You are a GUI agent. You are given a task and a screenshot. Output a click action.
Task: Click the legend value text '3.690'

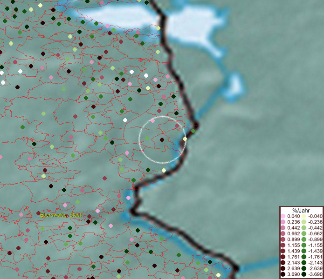[x=293, y=274]
